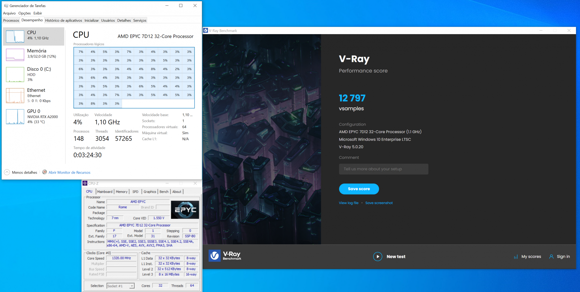The image size is (580, 292).
Task: Click the Resource Monitor icon
Action: tap(44, 172)
